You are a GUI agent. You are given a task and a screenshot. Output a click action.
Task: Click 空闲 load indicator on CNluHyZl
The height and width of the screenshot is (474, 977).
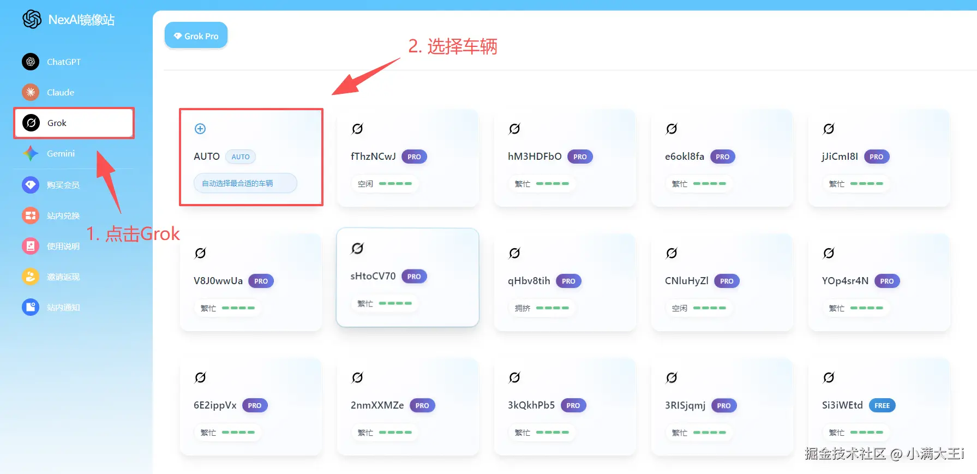tap(699, 308)
